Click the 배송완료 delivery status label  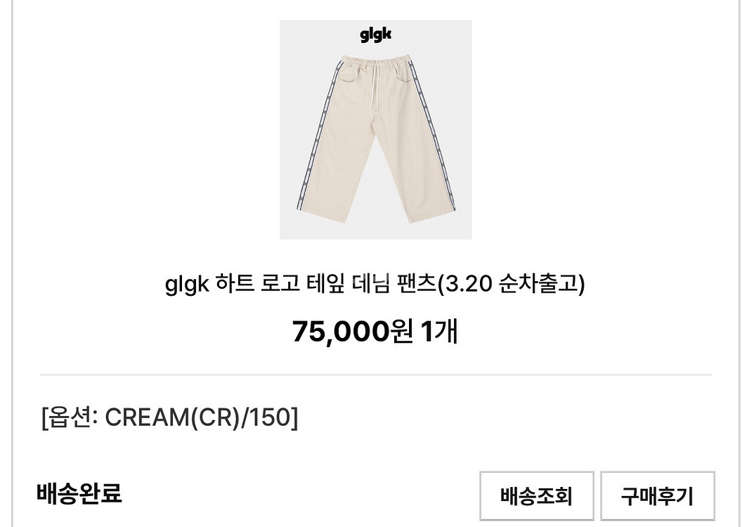[79, 493]
